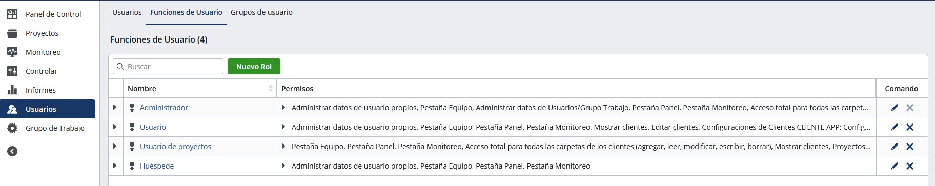This screenshot has height=186, width=935.
Task: Open the Administrador role link
Action: 164,108
